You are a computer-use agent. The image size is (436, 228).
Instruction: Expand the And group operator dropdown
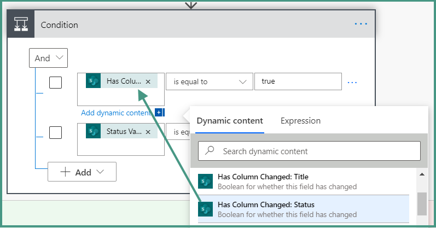coord(48,58)
